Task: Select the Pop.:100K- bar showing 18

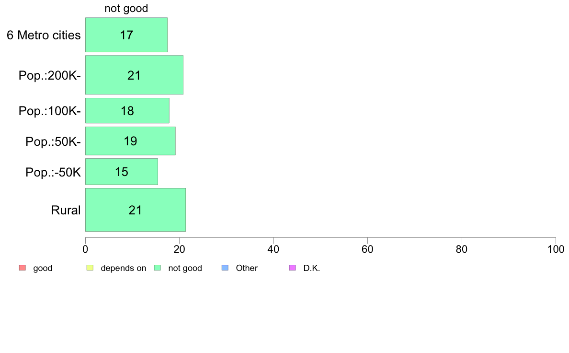Action: tap(127, 110)
